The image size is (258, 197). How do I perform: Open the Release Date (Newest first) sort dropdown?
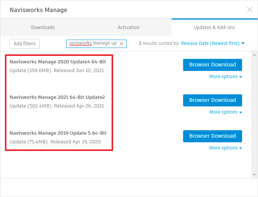(x=213, y=43)
